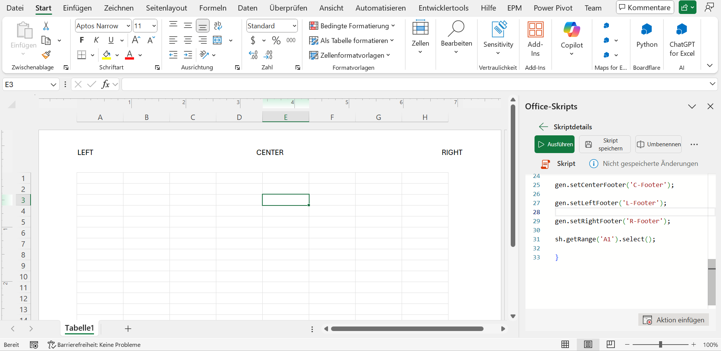Viewport: 721px width, 351px height.
Task: Click the Copy icon in Zwischenablage
Action: click(46, 40)
